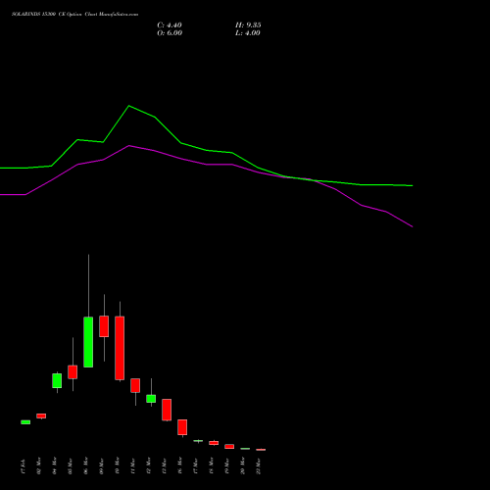Select the low value 'L: 4.00'

click(248, 33)
